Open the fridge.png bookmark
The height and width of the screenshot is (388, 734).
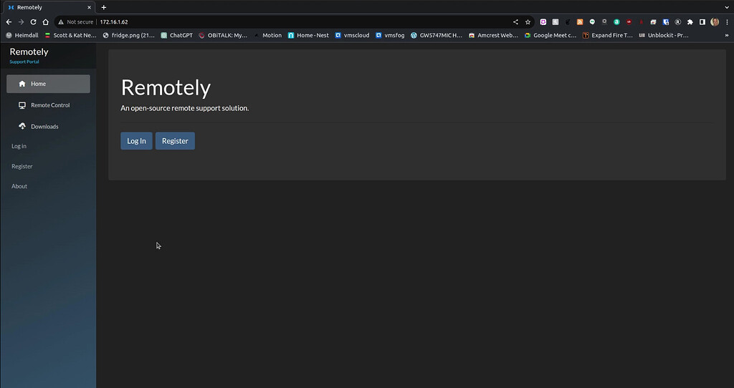pyautogui.click(x=129, y=35)
